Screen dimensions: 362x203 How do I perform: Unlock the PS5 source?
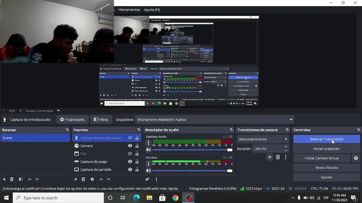(x=137, y=154)
